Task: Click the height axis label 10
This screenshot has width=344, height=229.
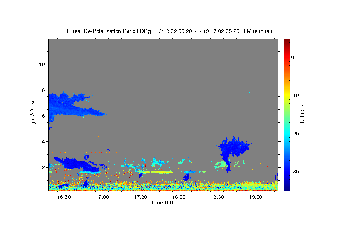Action: tap(42, 64)
